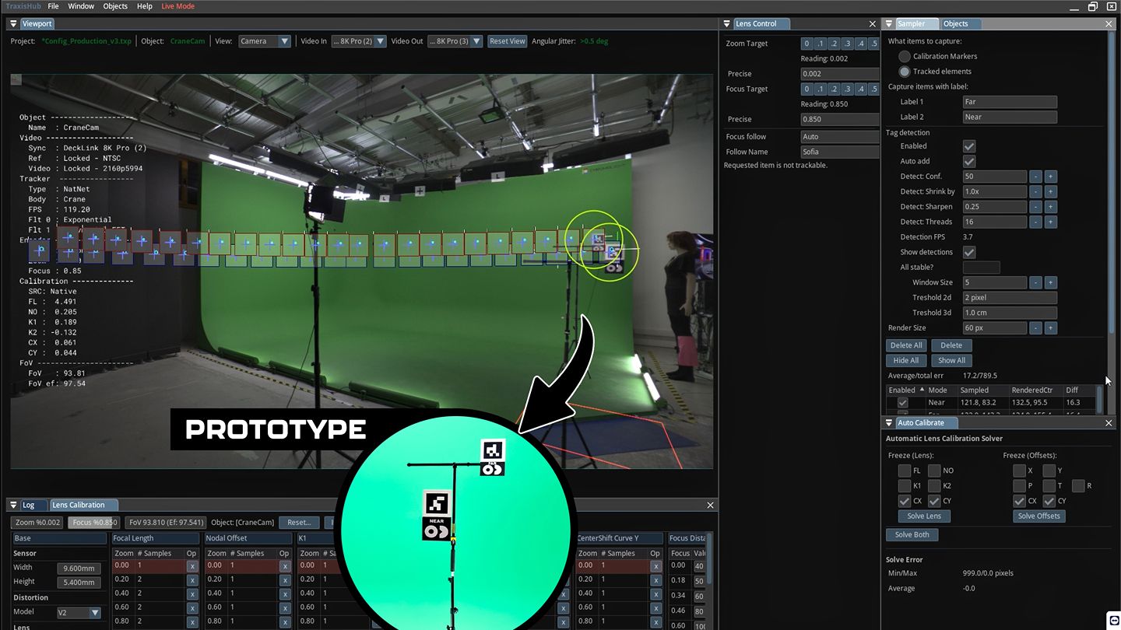Open the Focus follow Auto dropdown
This screenshot has width=1121, height=630.
(x=840, y=137)
